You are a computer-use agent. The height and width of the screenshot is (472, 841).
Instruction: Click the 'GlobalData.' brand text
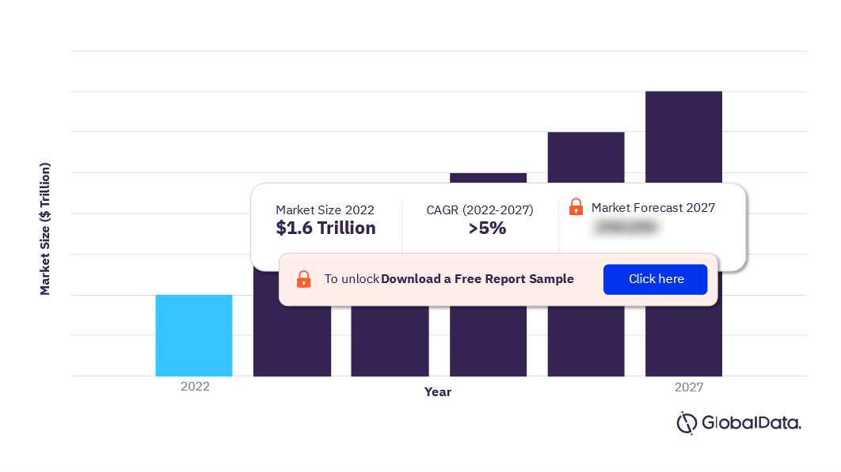751,423
